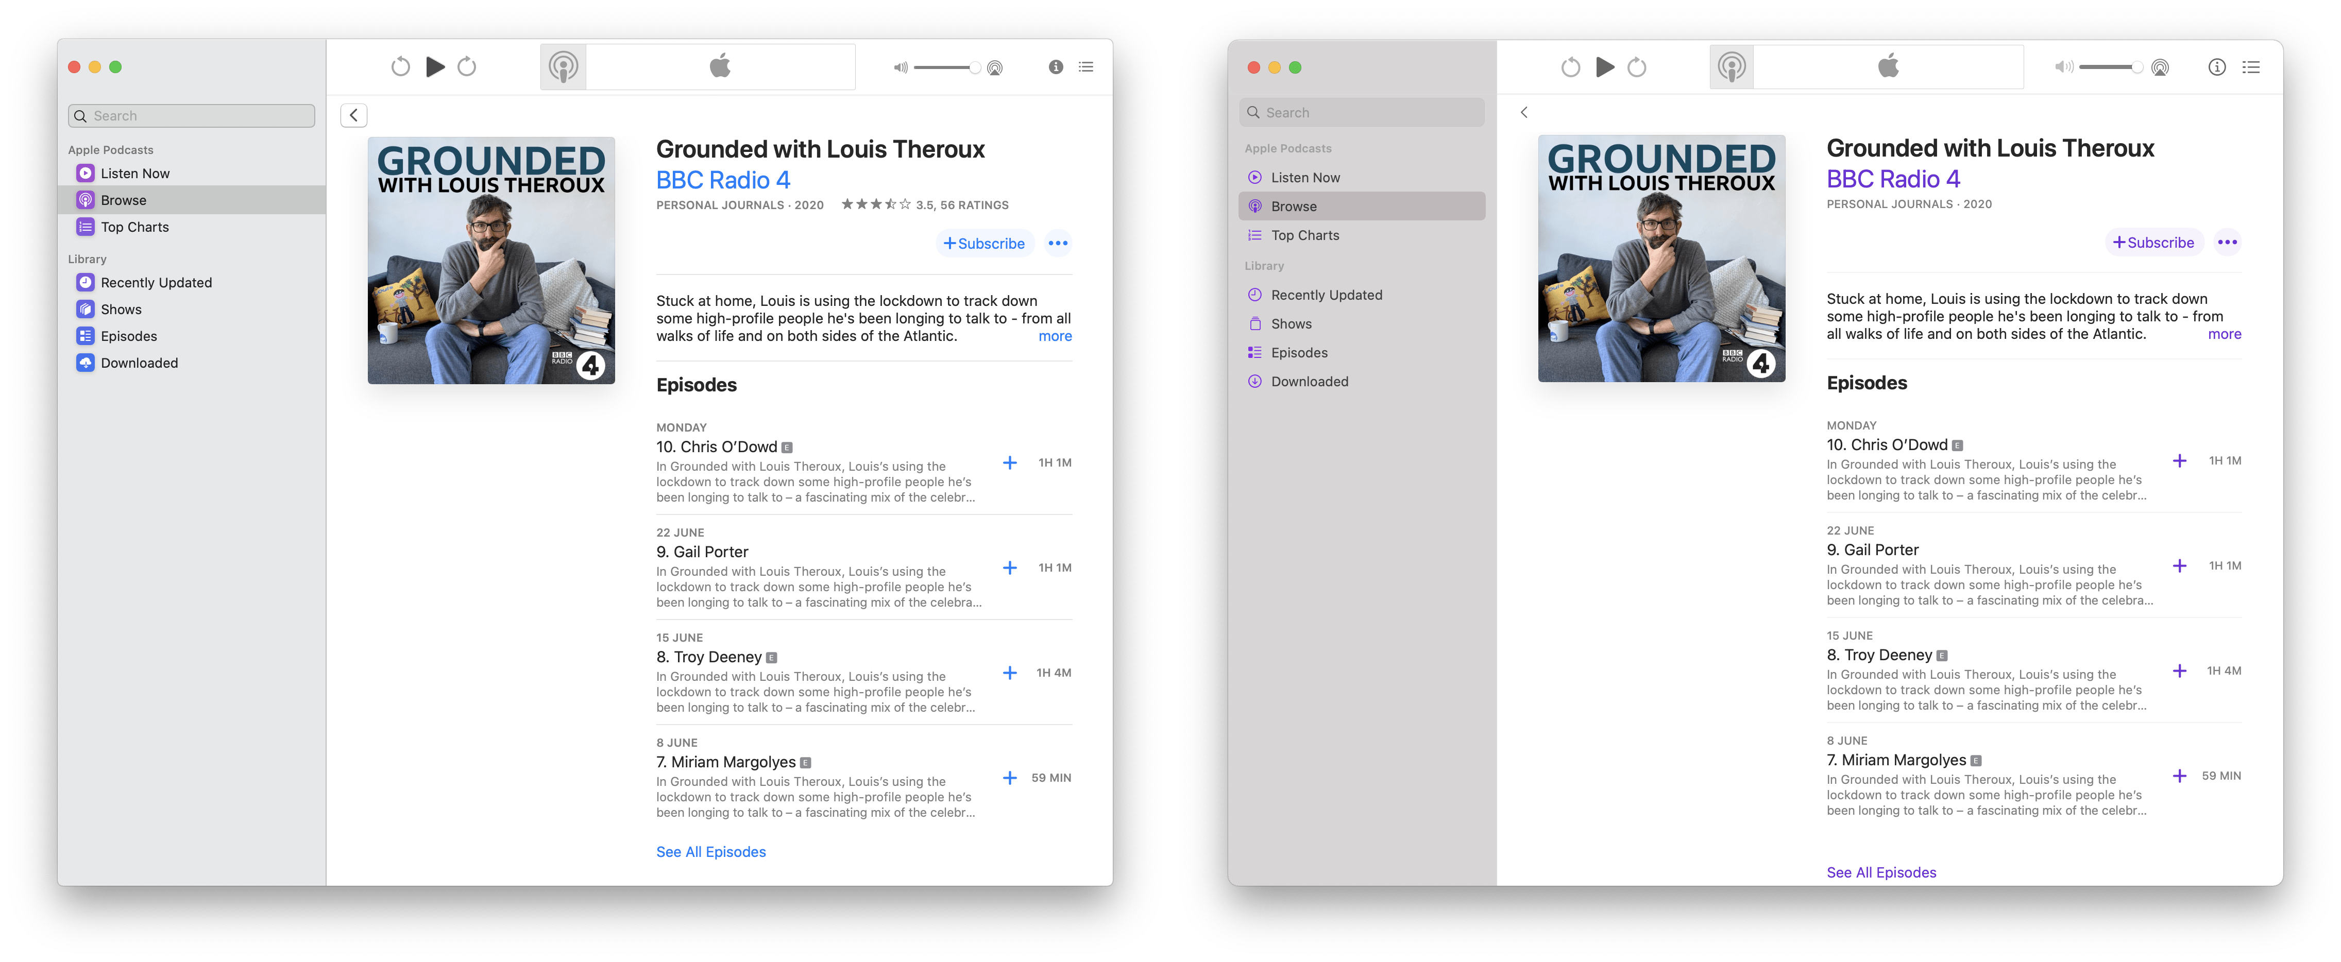Click the solid filled info icon in toolbar
This screenshot has height=962, width=2341.
pos(1056,67)
